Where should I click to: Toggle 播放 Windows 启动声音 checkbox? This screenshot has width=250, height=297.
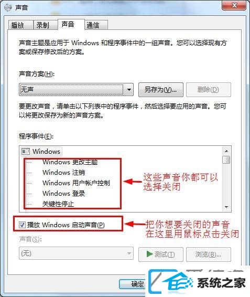tap(22, 225)
